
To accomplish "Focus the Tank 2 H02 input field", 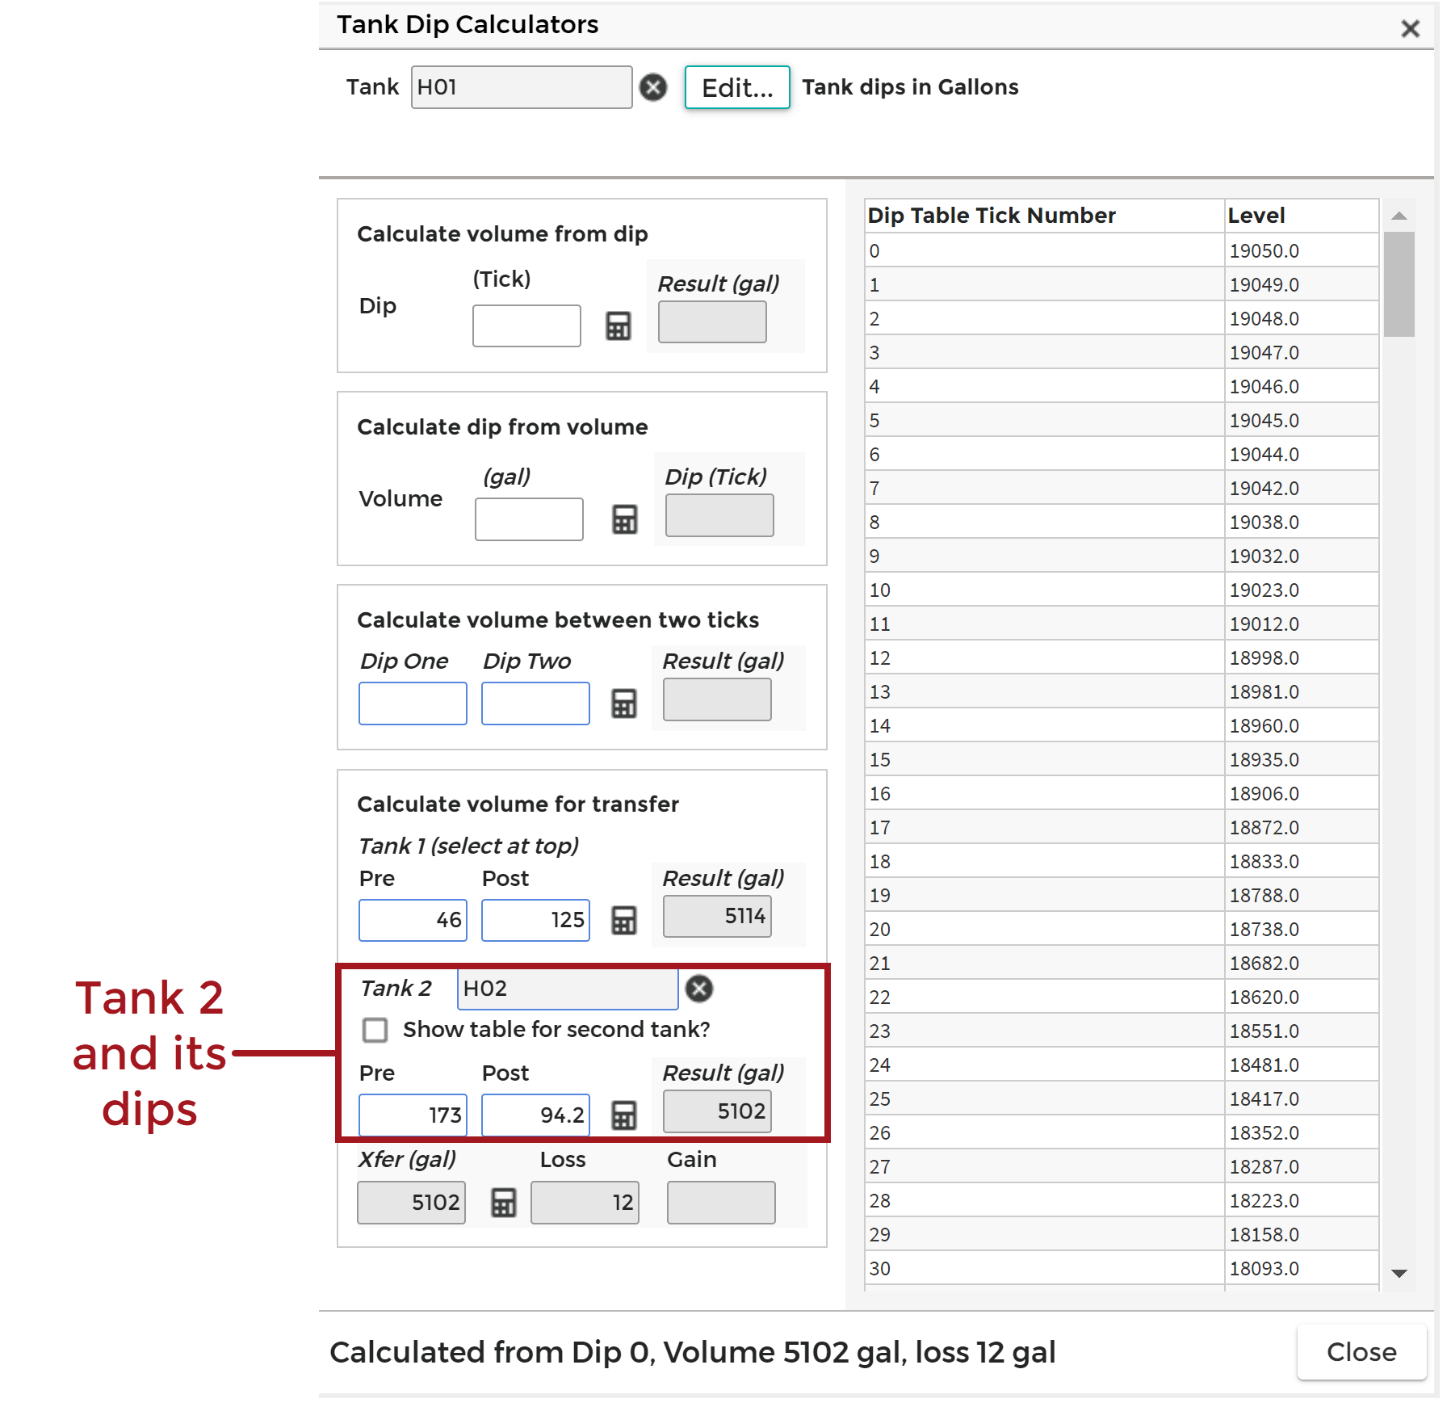I will point(568,989).
